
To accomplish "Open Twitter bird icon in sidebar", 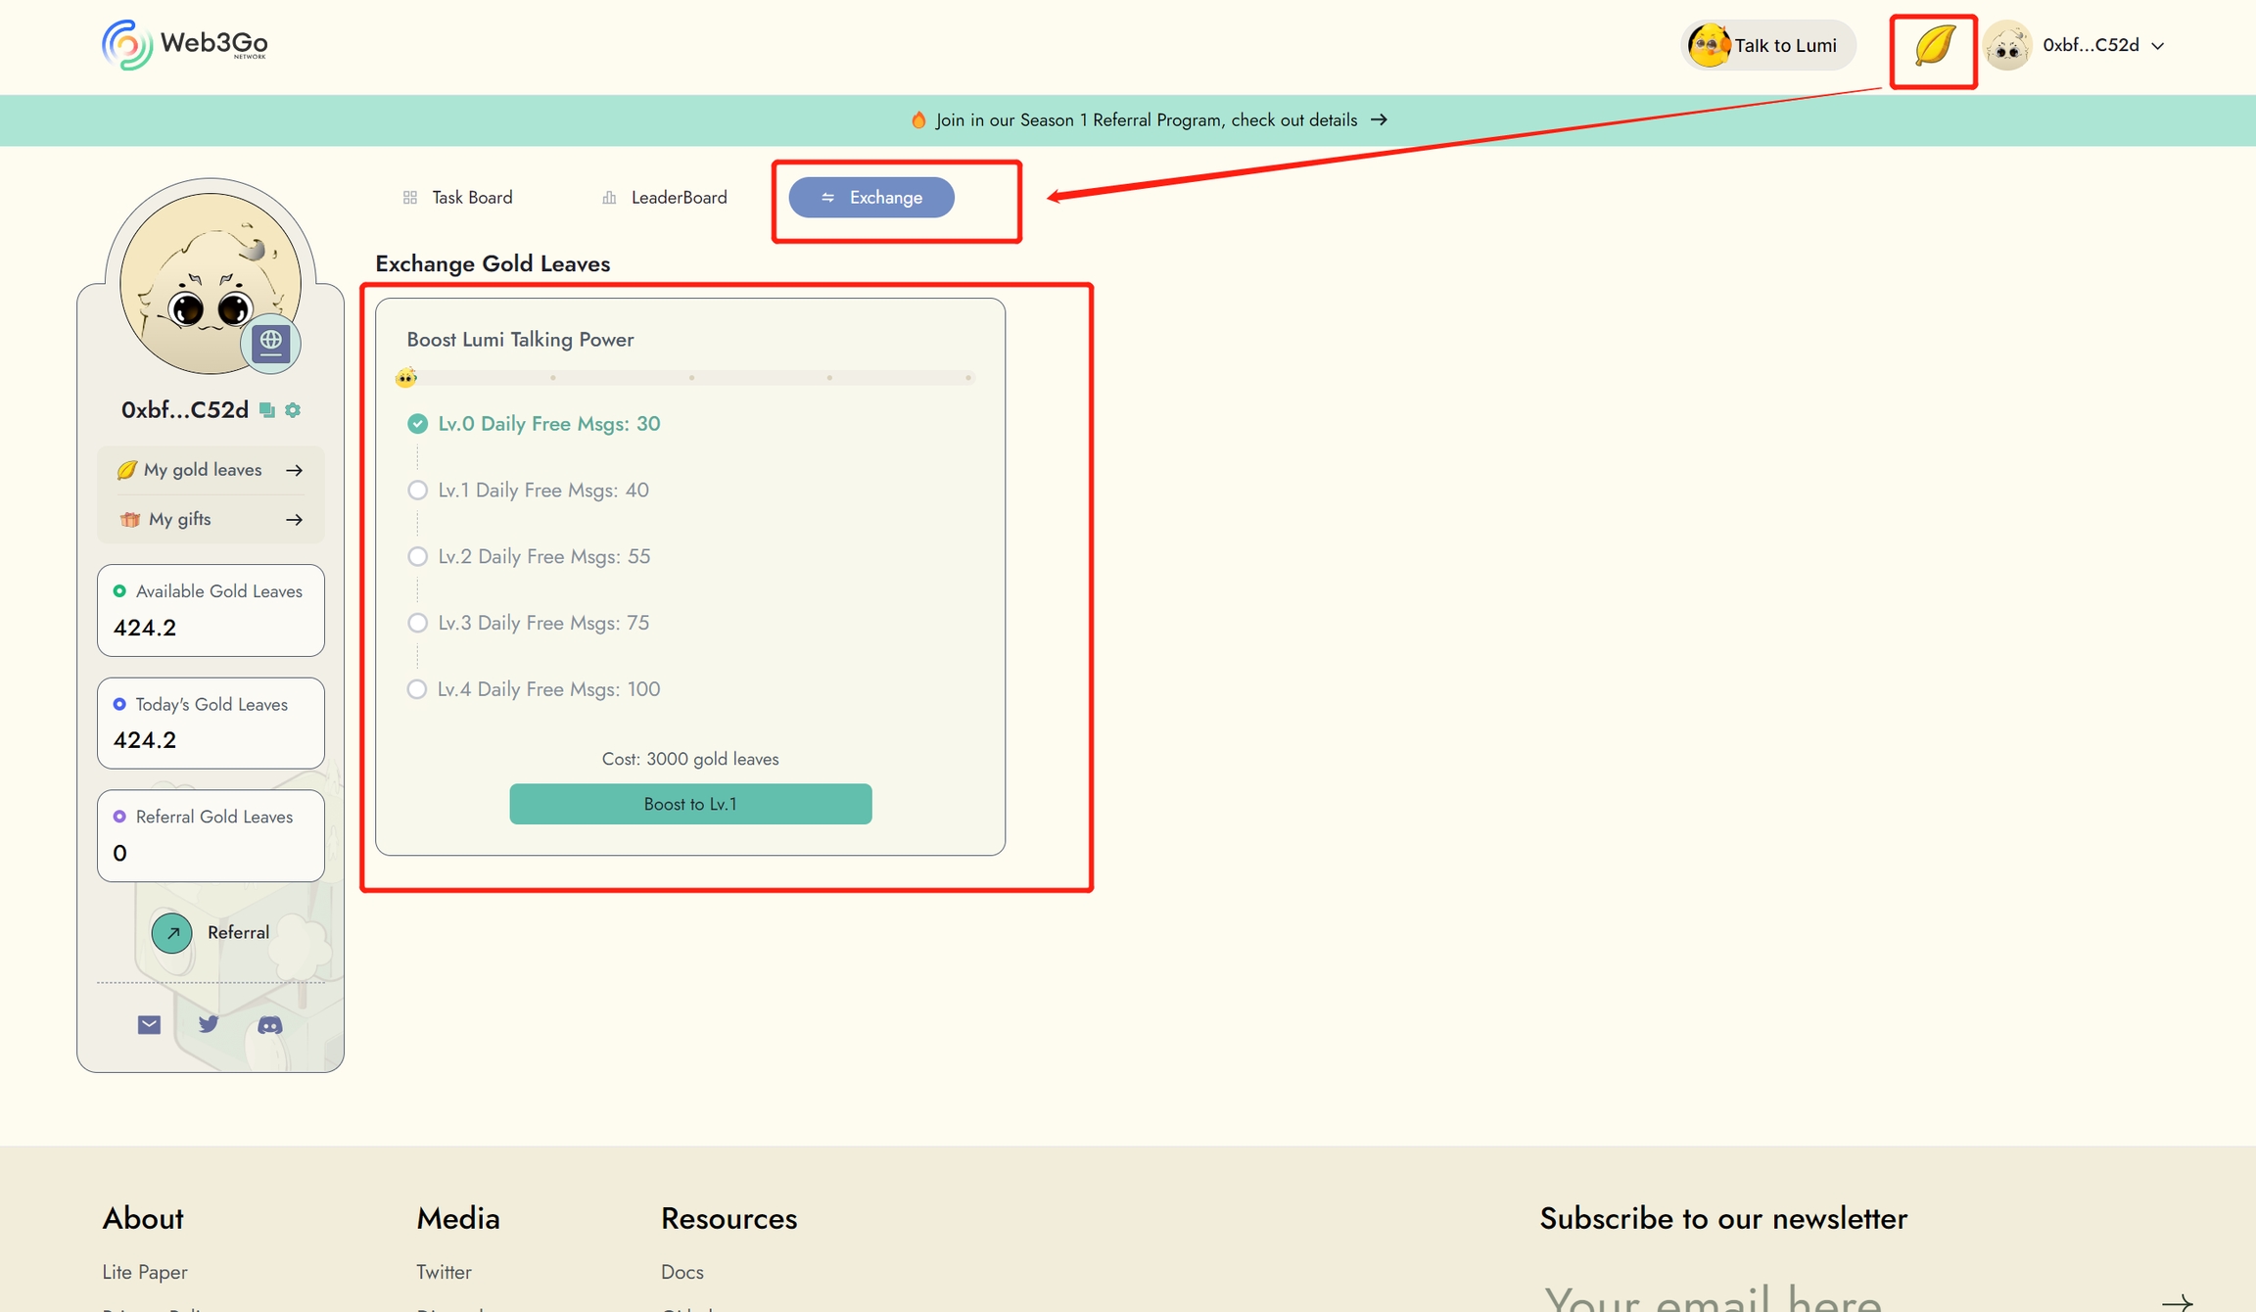I will click(209, 1024).
